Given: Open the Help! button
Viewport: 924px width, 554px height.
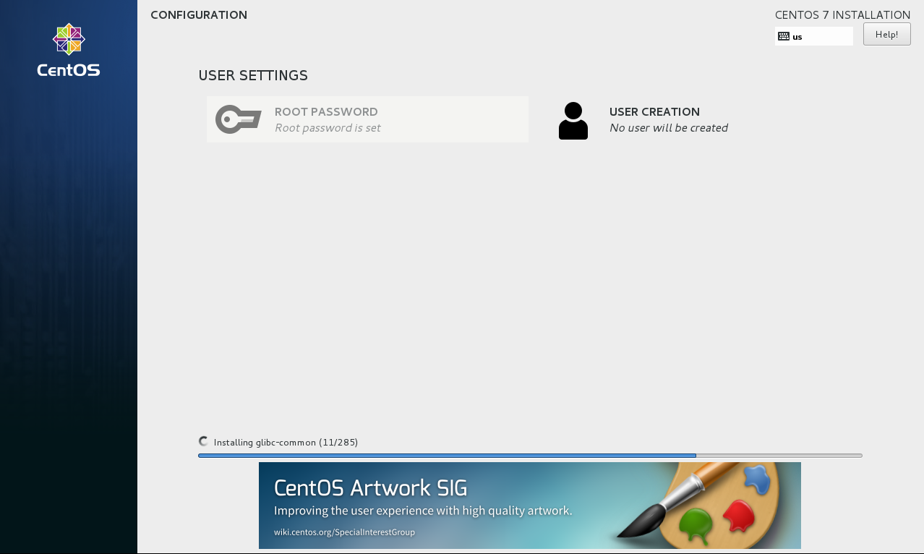Looking at the screenshot, I should pyautogui.click(x=886, y=34).
